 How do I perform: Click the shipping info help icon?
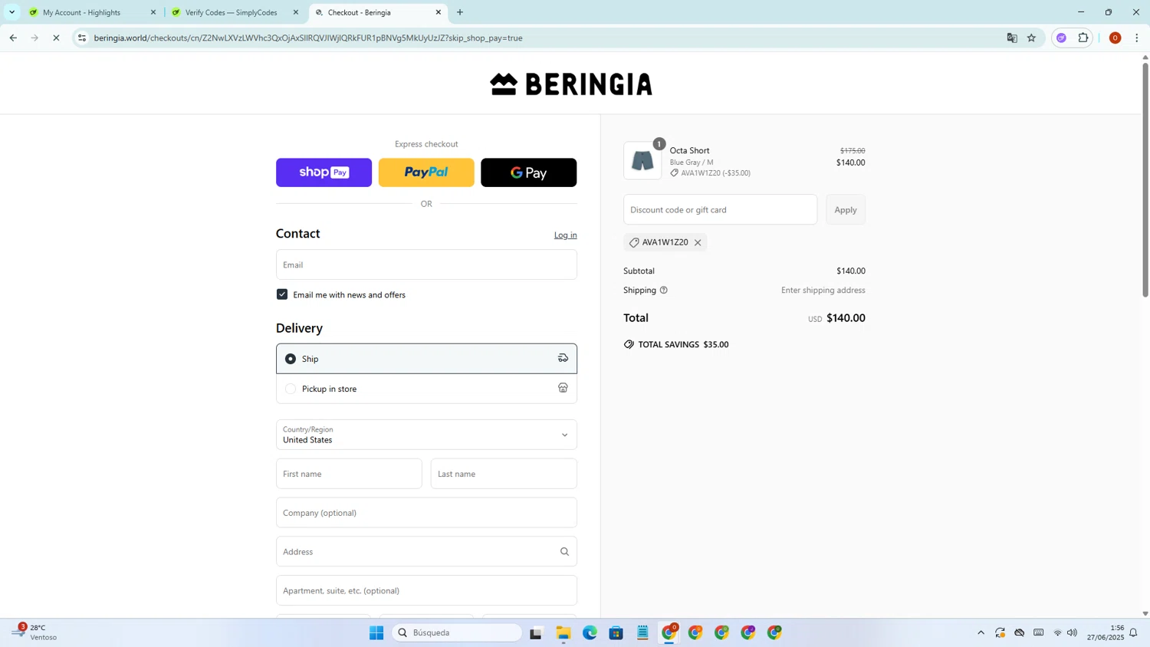pyautogui.click(x=664, y=290)
